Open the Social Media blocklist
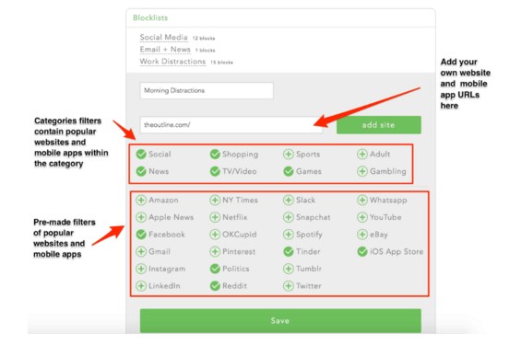The width and height of the screenshot is (521, 345). 164,38
